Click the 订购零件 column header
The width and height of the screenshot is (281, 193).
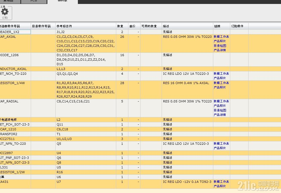pos(239,26)
